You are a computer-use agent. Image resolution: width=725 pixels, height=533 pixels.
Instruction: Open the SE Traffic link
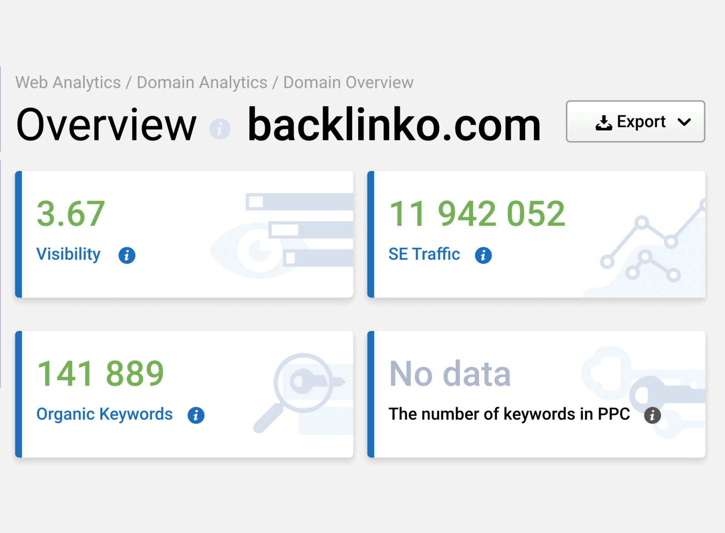pyautogui.click(x=424, y=254)
